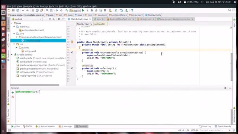Add new terminal session with plus icon
Viewport: 238px width, 134px height.
tap(13, 92)
